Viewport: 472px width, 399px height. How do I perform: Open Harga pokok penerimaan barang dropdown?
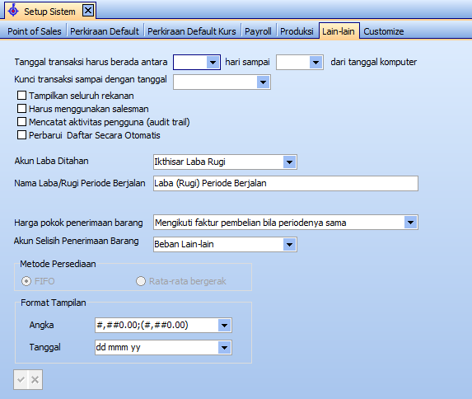click(x=410, y=223)
